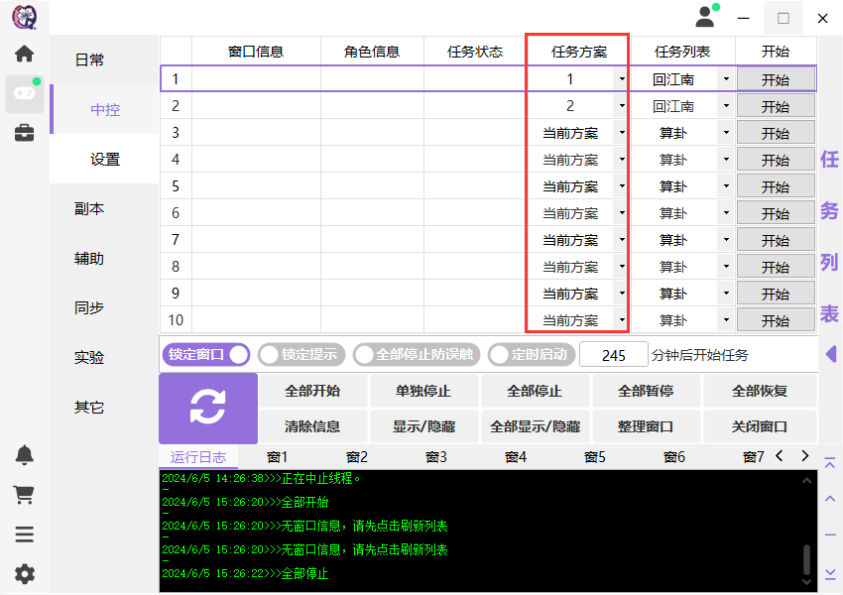
Task: Click the 关闭窗口 button
Action: point(760,426)
